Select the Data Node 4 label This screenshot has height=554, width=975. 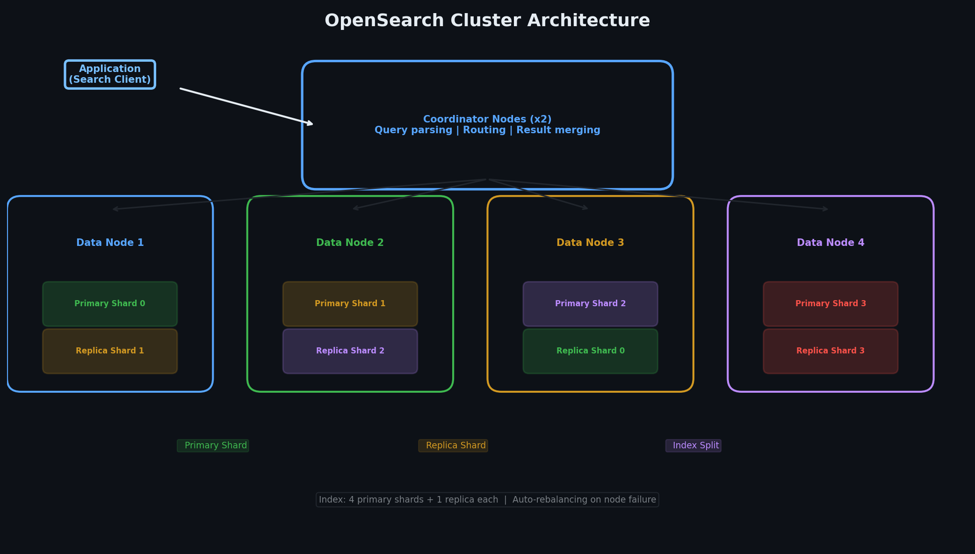[831, 243]
